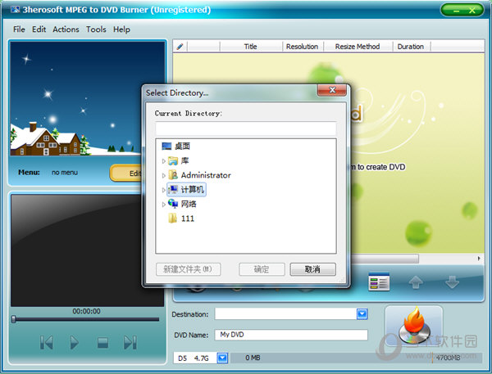The height and width of the screenshot is (374, 492).
Task: Click the 取消 cancel button
Action: [x=313, y=269]
